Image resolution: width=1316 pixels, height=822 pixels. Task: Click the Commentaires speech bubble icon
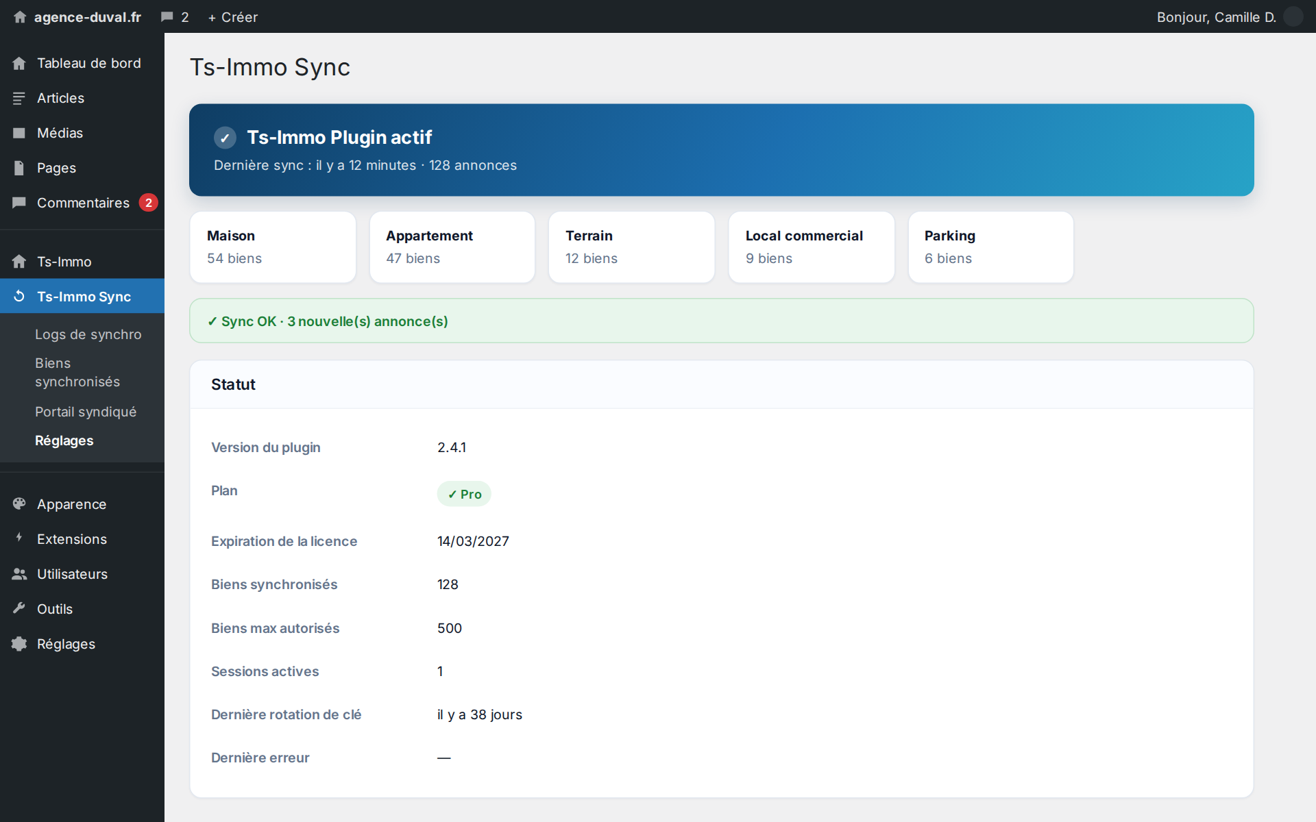[x=19, y=203]
